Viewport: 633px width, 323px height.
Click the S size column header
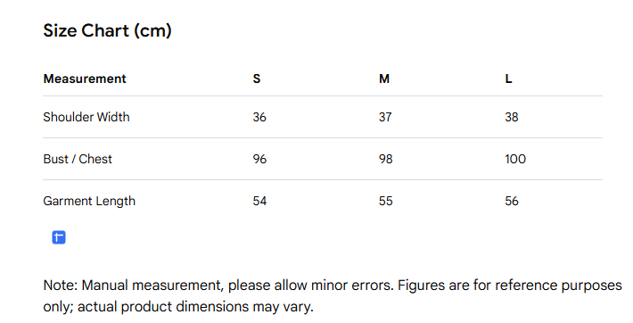(x=257, y=79)
